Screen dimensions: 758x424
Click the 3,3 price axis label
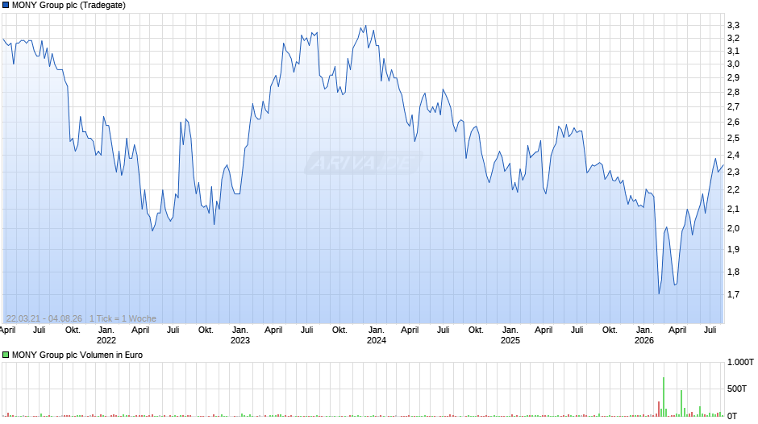point(733,25)
